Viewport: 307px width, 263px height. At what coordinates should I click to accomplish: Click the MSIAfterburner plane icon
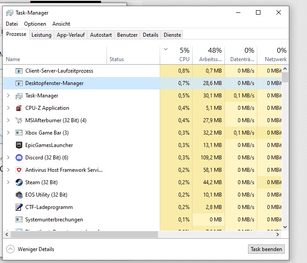pos(19,120)
